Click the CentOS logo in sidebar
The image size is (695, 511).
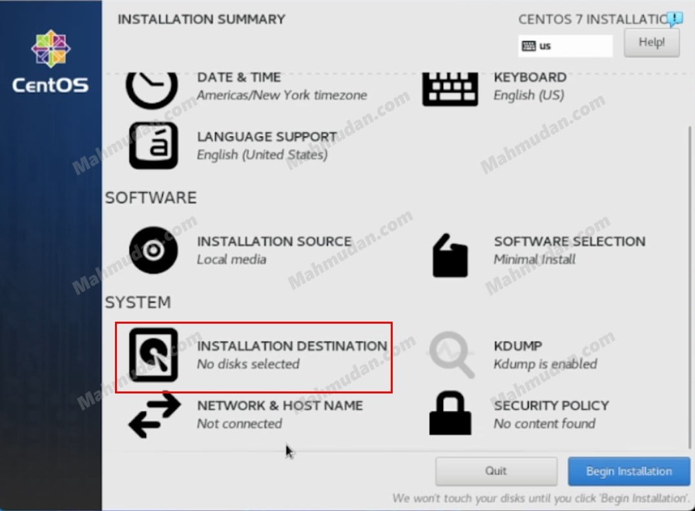[x=50, y=63]
